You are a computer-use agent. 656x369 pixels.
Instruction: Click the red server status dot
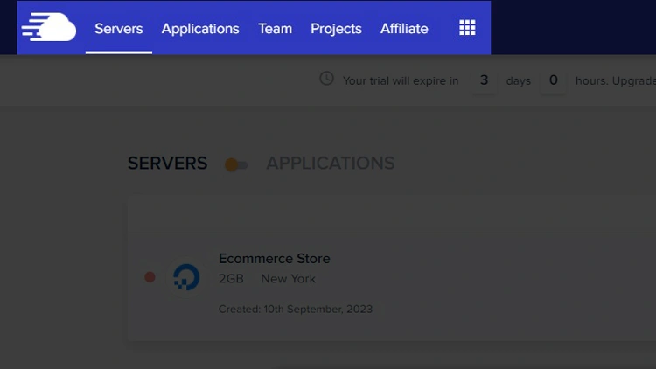(150, 277)
